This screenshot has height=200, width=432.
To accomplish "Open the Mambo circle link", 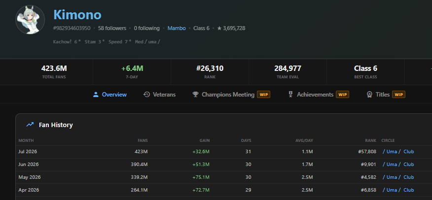I will click(x=177, y=28).
